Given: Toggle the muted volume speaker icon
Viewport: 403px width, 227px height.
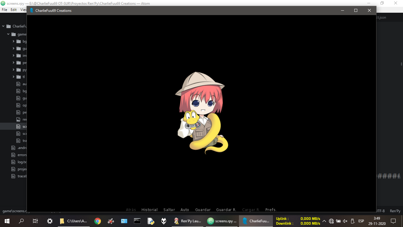Looking at the screenshot, I should [345, 221].
